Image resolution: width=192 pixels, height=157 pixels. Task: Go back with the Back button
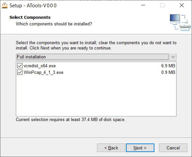(111, 148)
